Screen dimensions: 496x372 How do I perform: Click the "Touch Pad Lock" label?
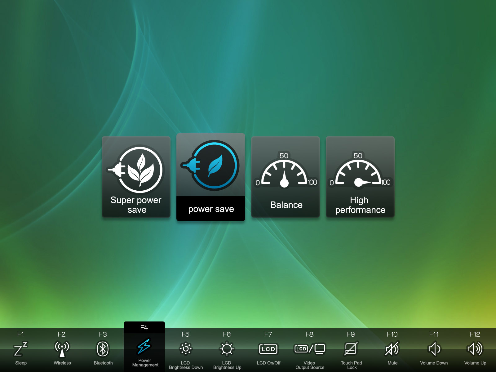point(351,365)
